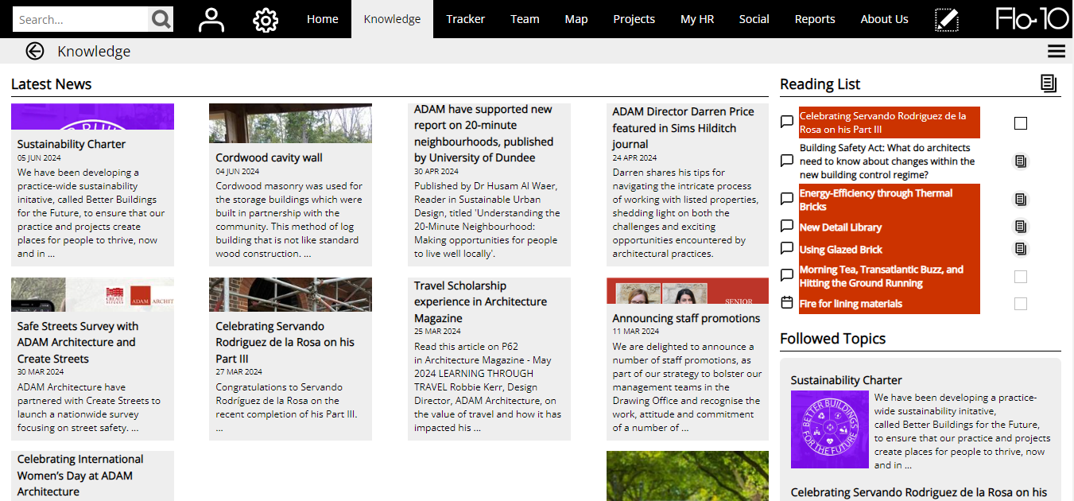
Task: Open Morning Tea, Transatlantic Buzz reading item
Action: pyautogui.click(x=882, y=276)
